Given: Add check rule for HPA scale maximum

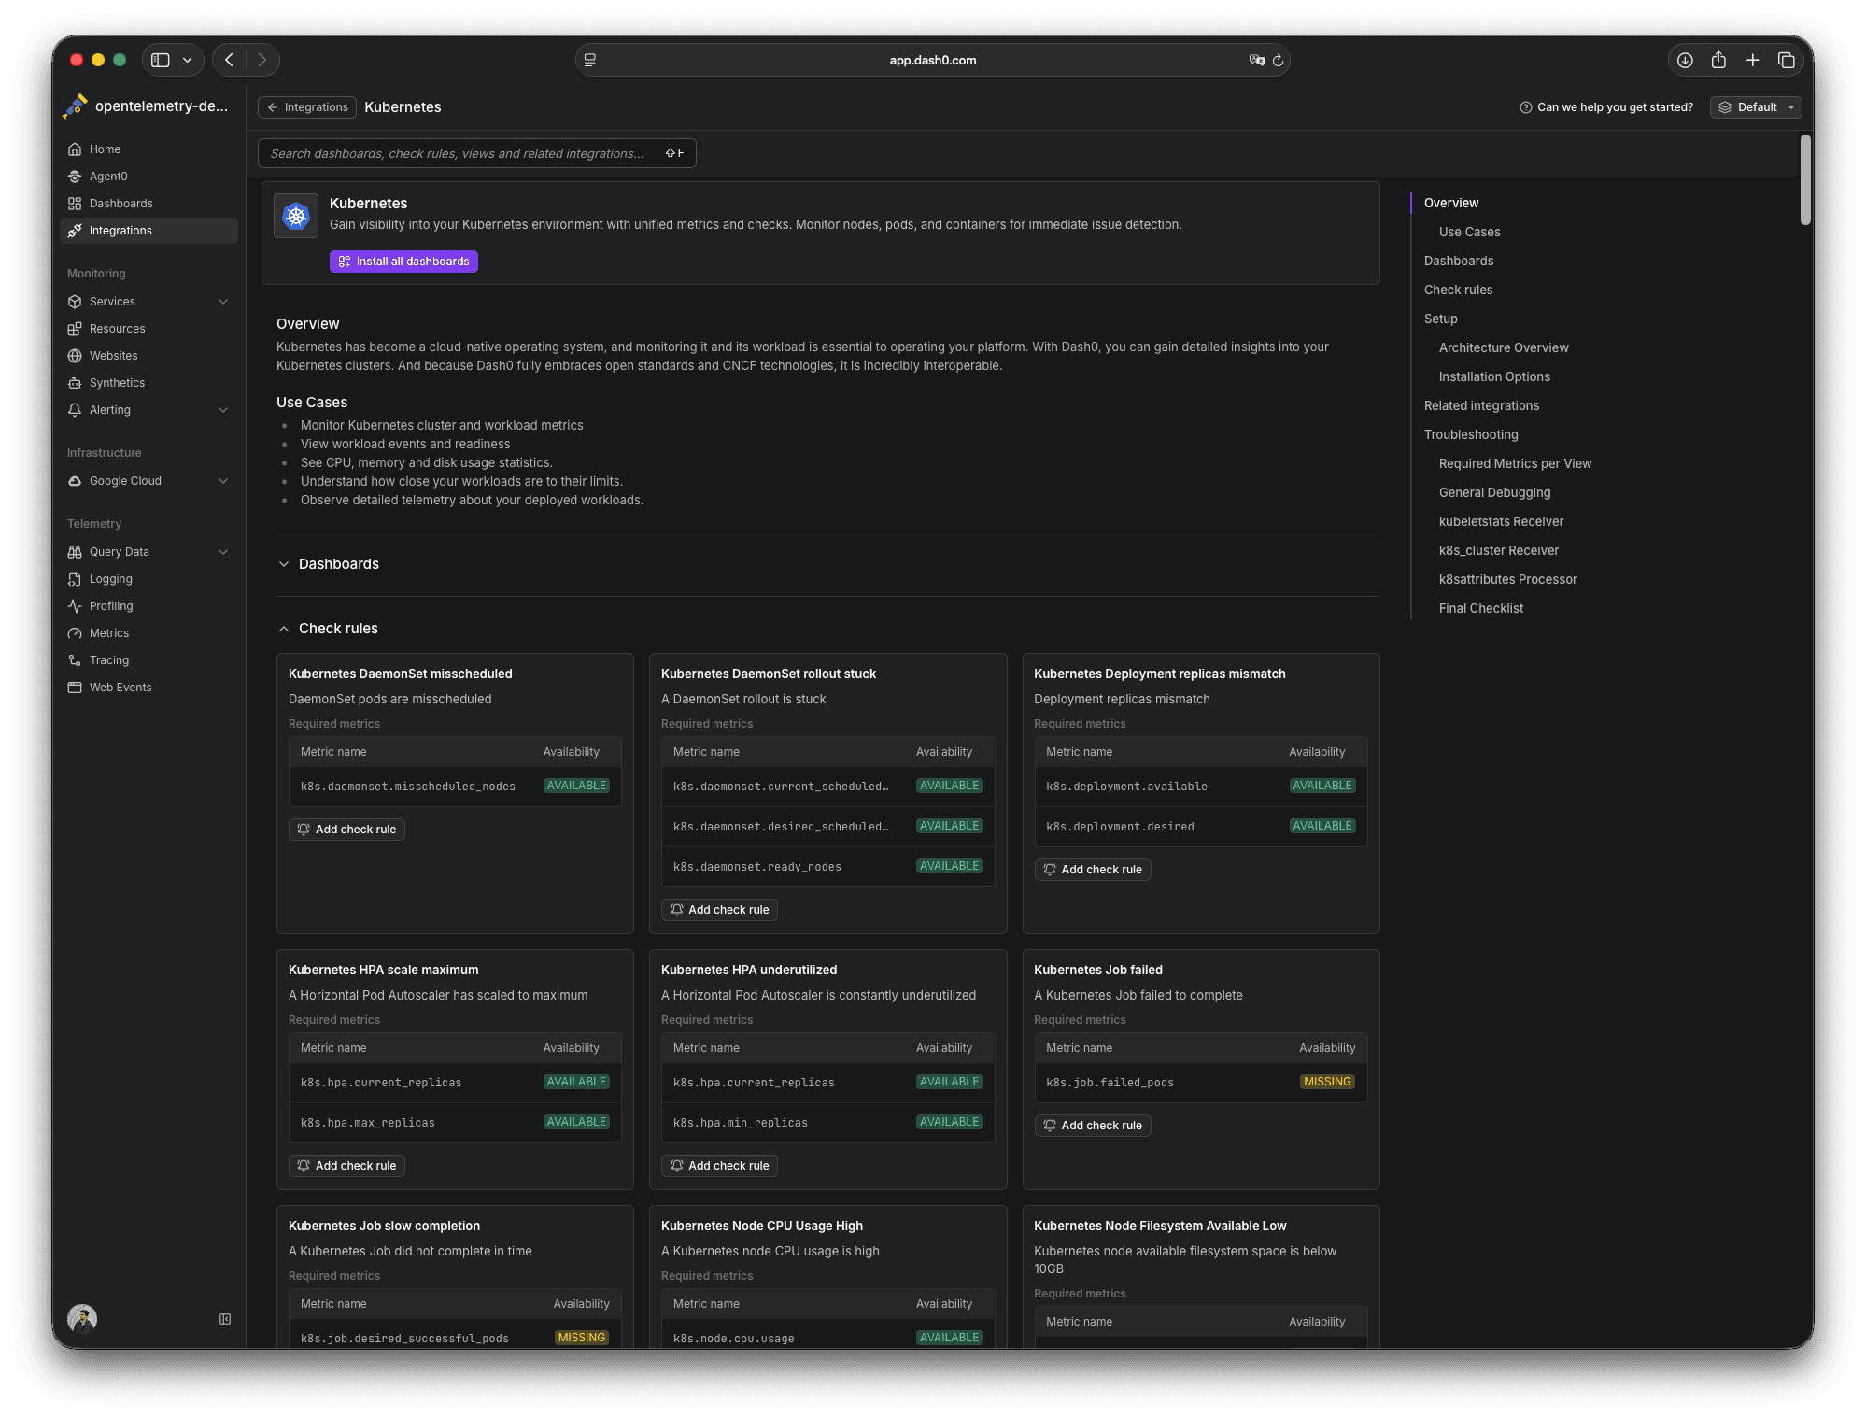Looking at the screenshot, I should point(346,1166).
